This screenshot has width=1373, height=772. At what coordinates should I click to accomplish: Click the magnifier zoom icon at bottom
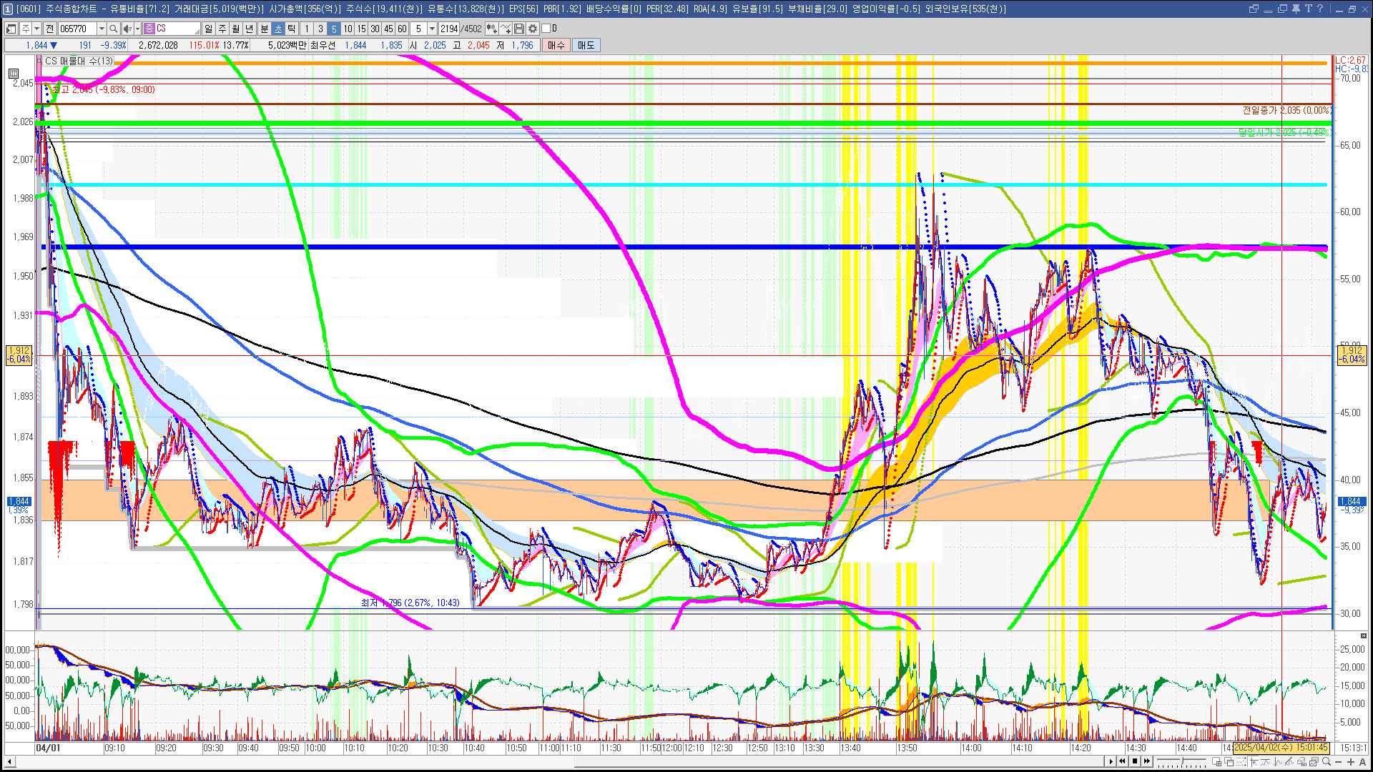coord(1327,761)
